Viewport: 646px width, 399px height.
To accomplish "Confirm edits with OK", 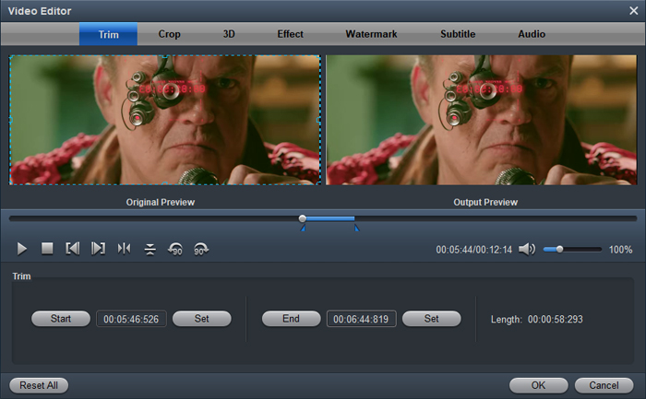I will pos(538,385).
